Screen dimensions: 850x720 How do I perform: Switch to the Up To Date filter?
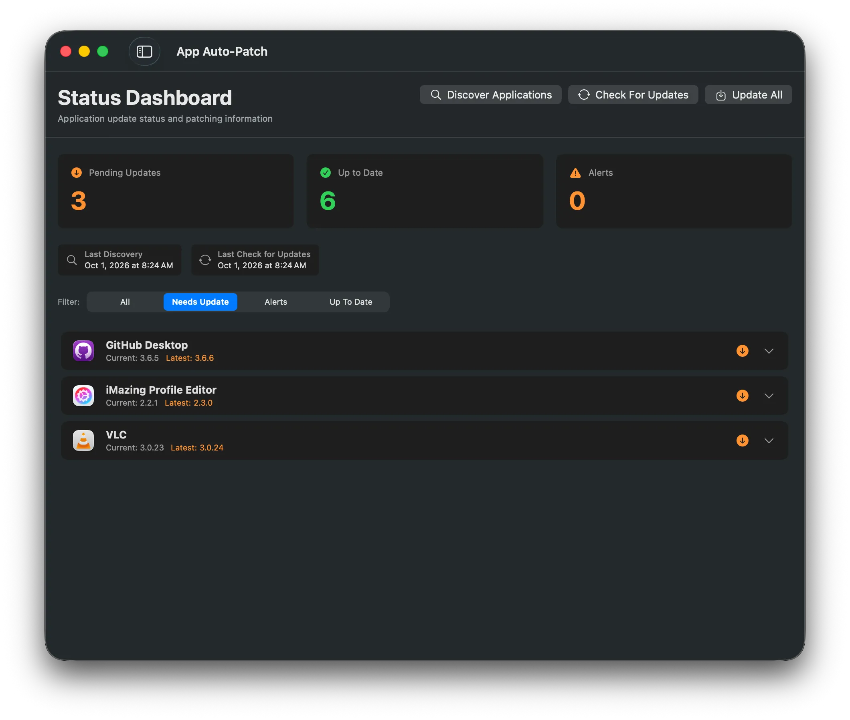pyautogui.click(x=351, y=302)
